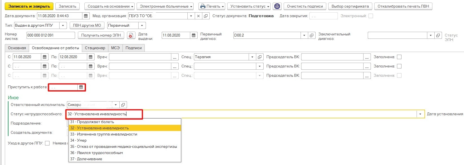Enable the Уход в другое ЛПУ checkbox
This screenshot has height=165, width=464.
click(47, 143)
